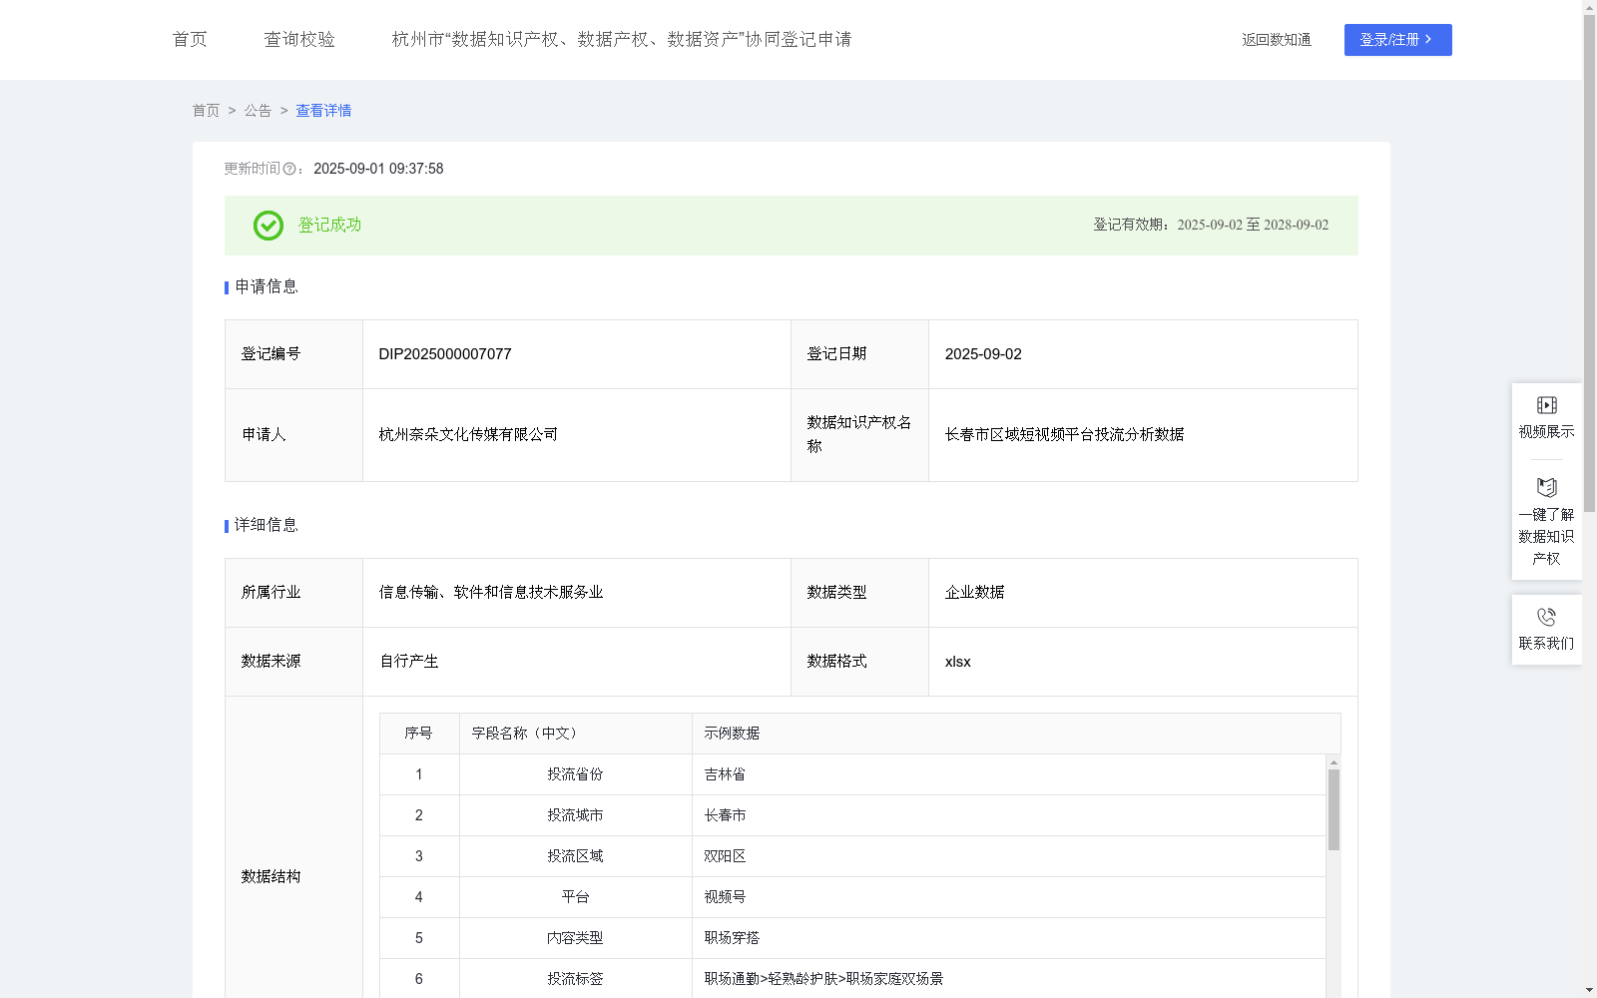Click the page scrollbar down arrow
1597x998 pixels.
(x=1589, y=990)
